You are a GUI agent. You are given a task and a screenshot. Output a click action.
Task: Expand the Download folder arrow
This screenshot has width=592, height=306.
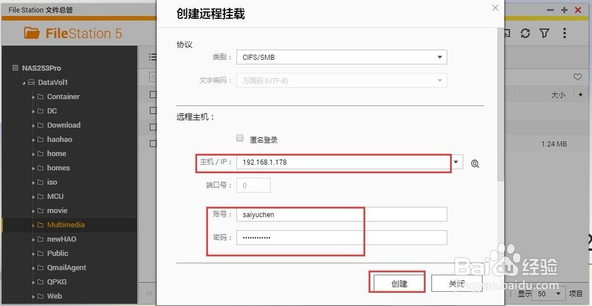pyautogui.click(x=33, y=125)
